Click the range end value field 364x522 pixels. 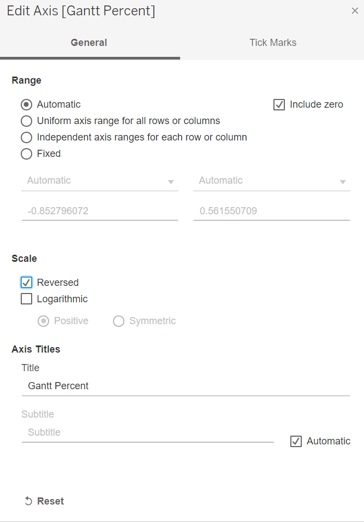coord(272,211)
